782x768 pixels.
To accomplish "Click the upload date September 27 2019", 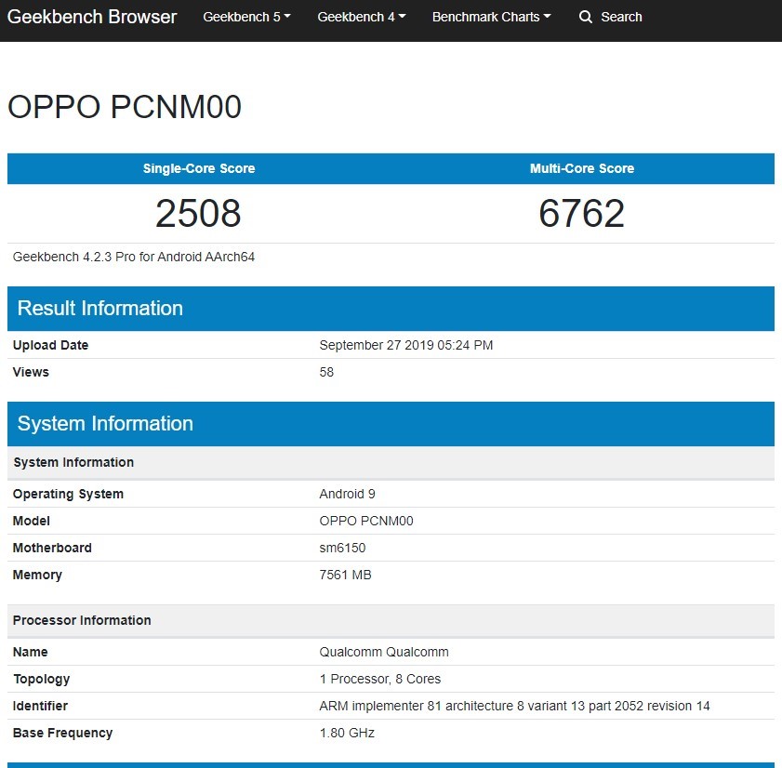I will [x=405, y=345].
